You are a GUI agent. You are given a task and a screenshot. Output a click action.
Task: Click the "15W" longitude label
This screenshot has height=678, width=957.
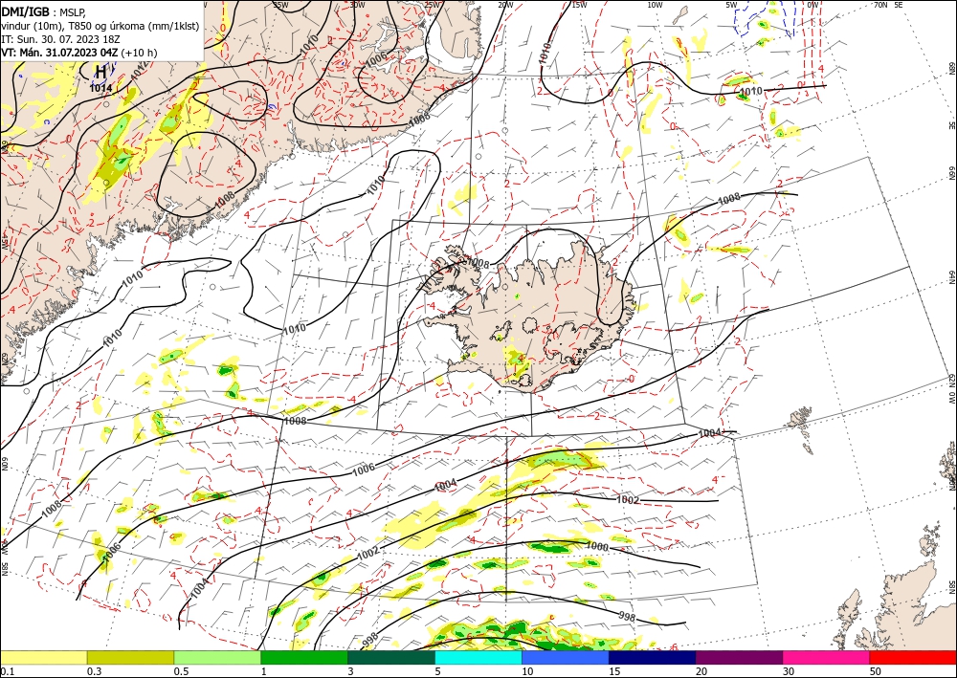(580, 5)
